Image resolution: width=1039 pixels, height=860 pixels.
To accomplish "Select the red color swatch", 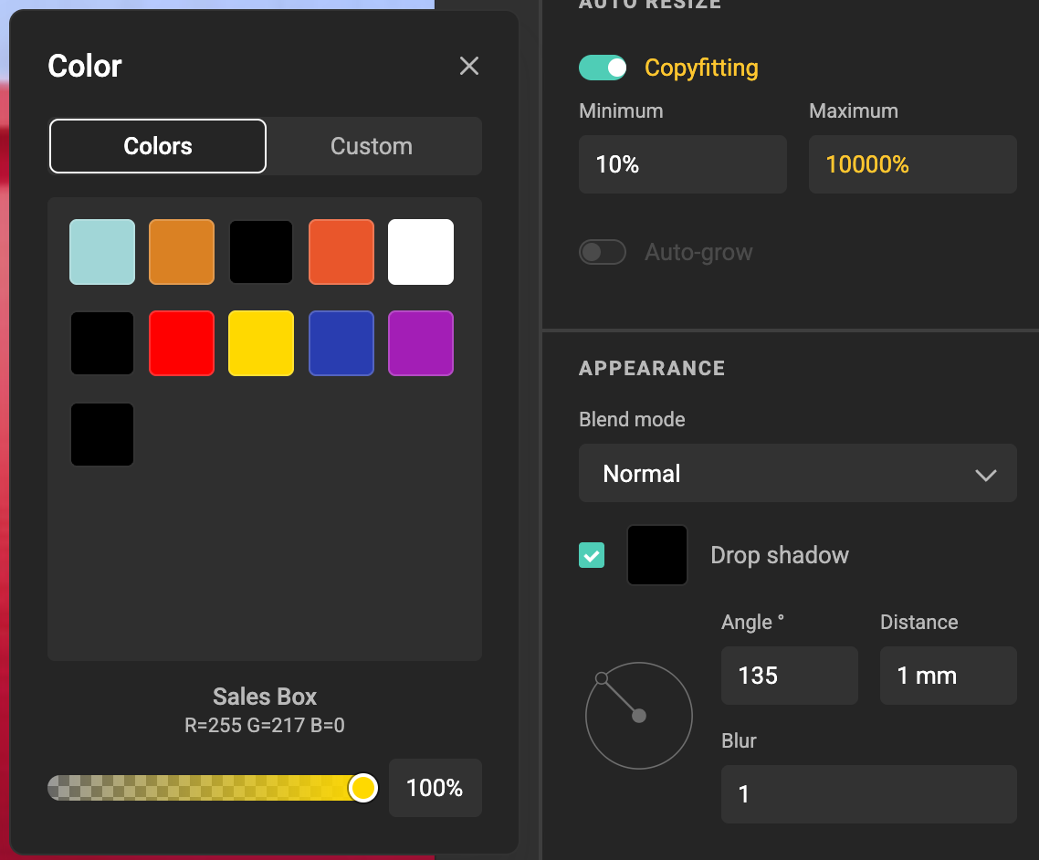I will pyautogui.click(x=181, y=342).
